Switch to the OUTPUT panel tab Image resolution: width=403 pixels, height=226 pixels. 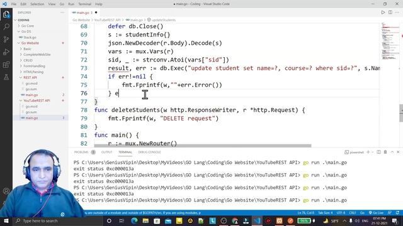(x=106, y=152)
